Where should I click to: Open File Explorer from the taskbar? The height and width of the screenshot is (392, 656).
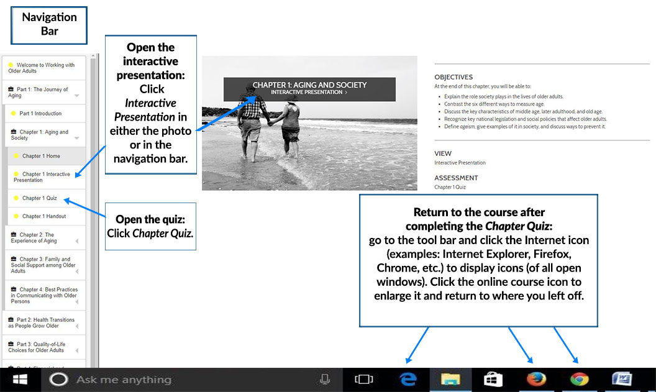(x=450, y=380)
